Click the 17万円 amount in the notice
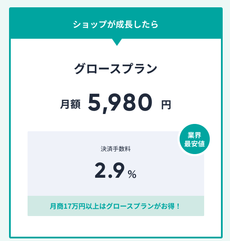The image size is (230, 241). (74, 206)
